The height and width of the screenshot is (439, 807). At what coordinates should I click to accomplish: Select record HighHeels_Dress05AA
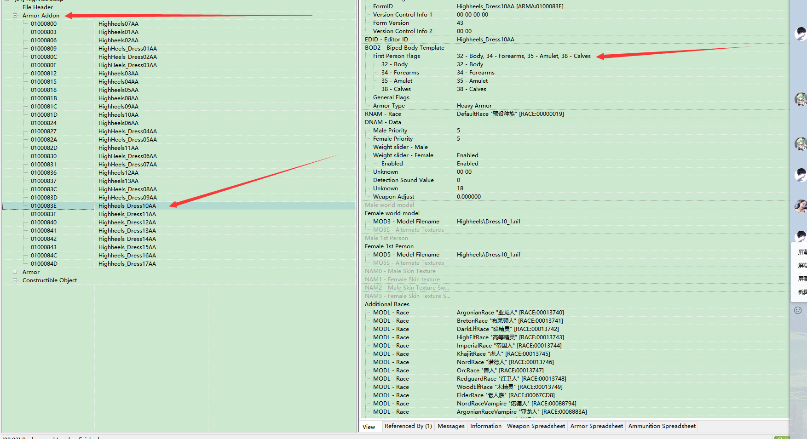pyautogui.click(x=127, y=139)
